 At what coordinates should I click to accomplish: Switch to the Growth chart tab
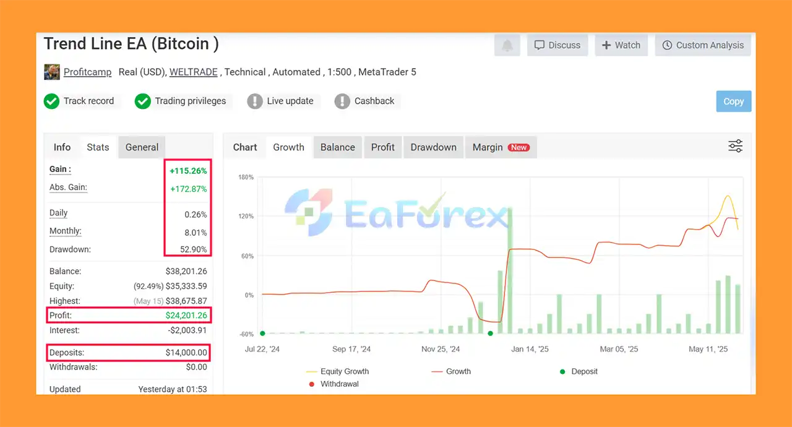pyautogui.click(x=289, y=147)
